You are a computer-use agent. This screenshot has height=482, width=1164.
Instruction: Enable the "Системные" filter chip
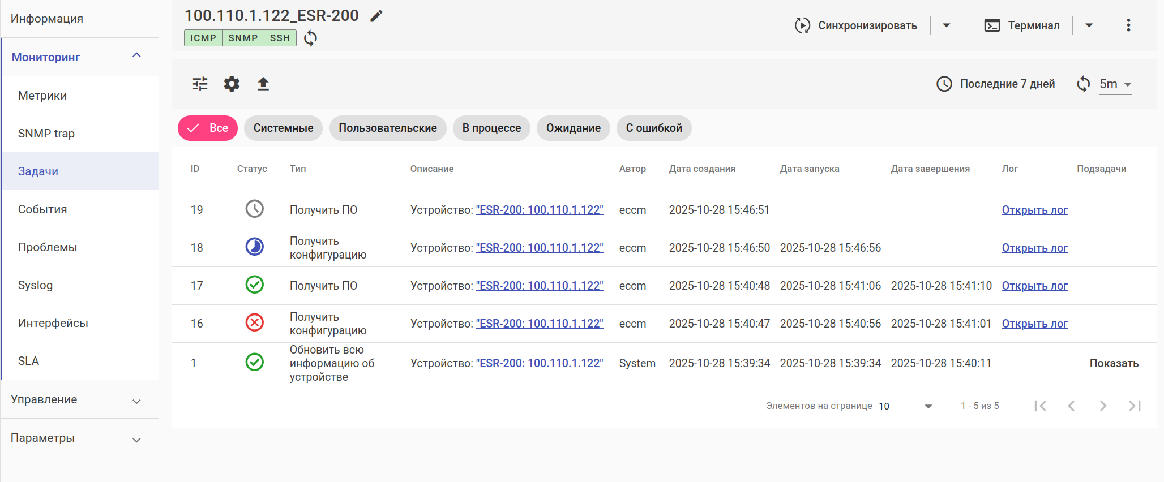[x=283, y=128]
